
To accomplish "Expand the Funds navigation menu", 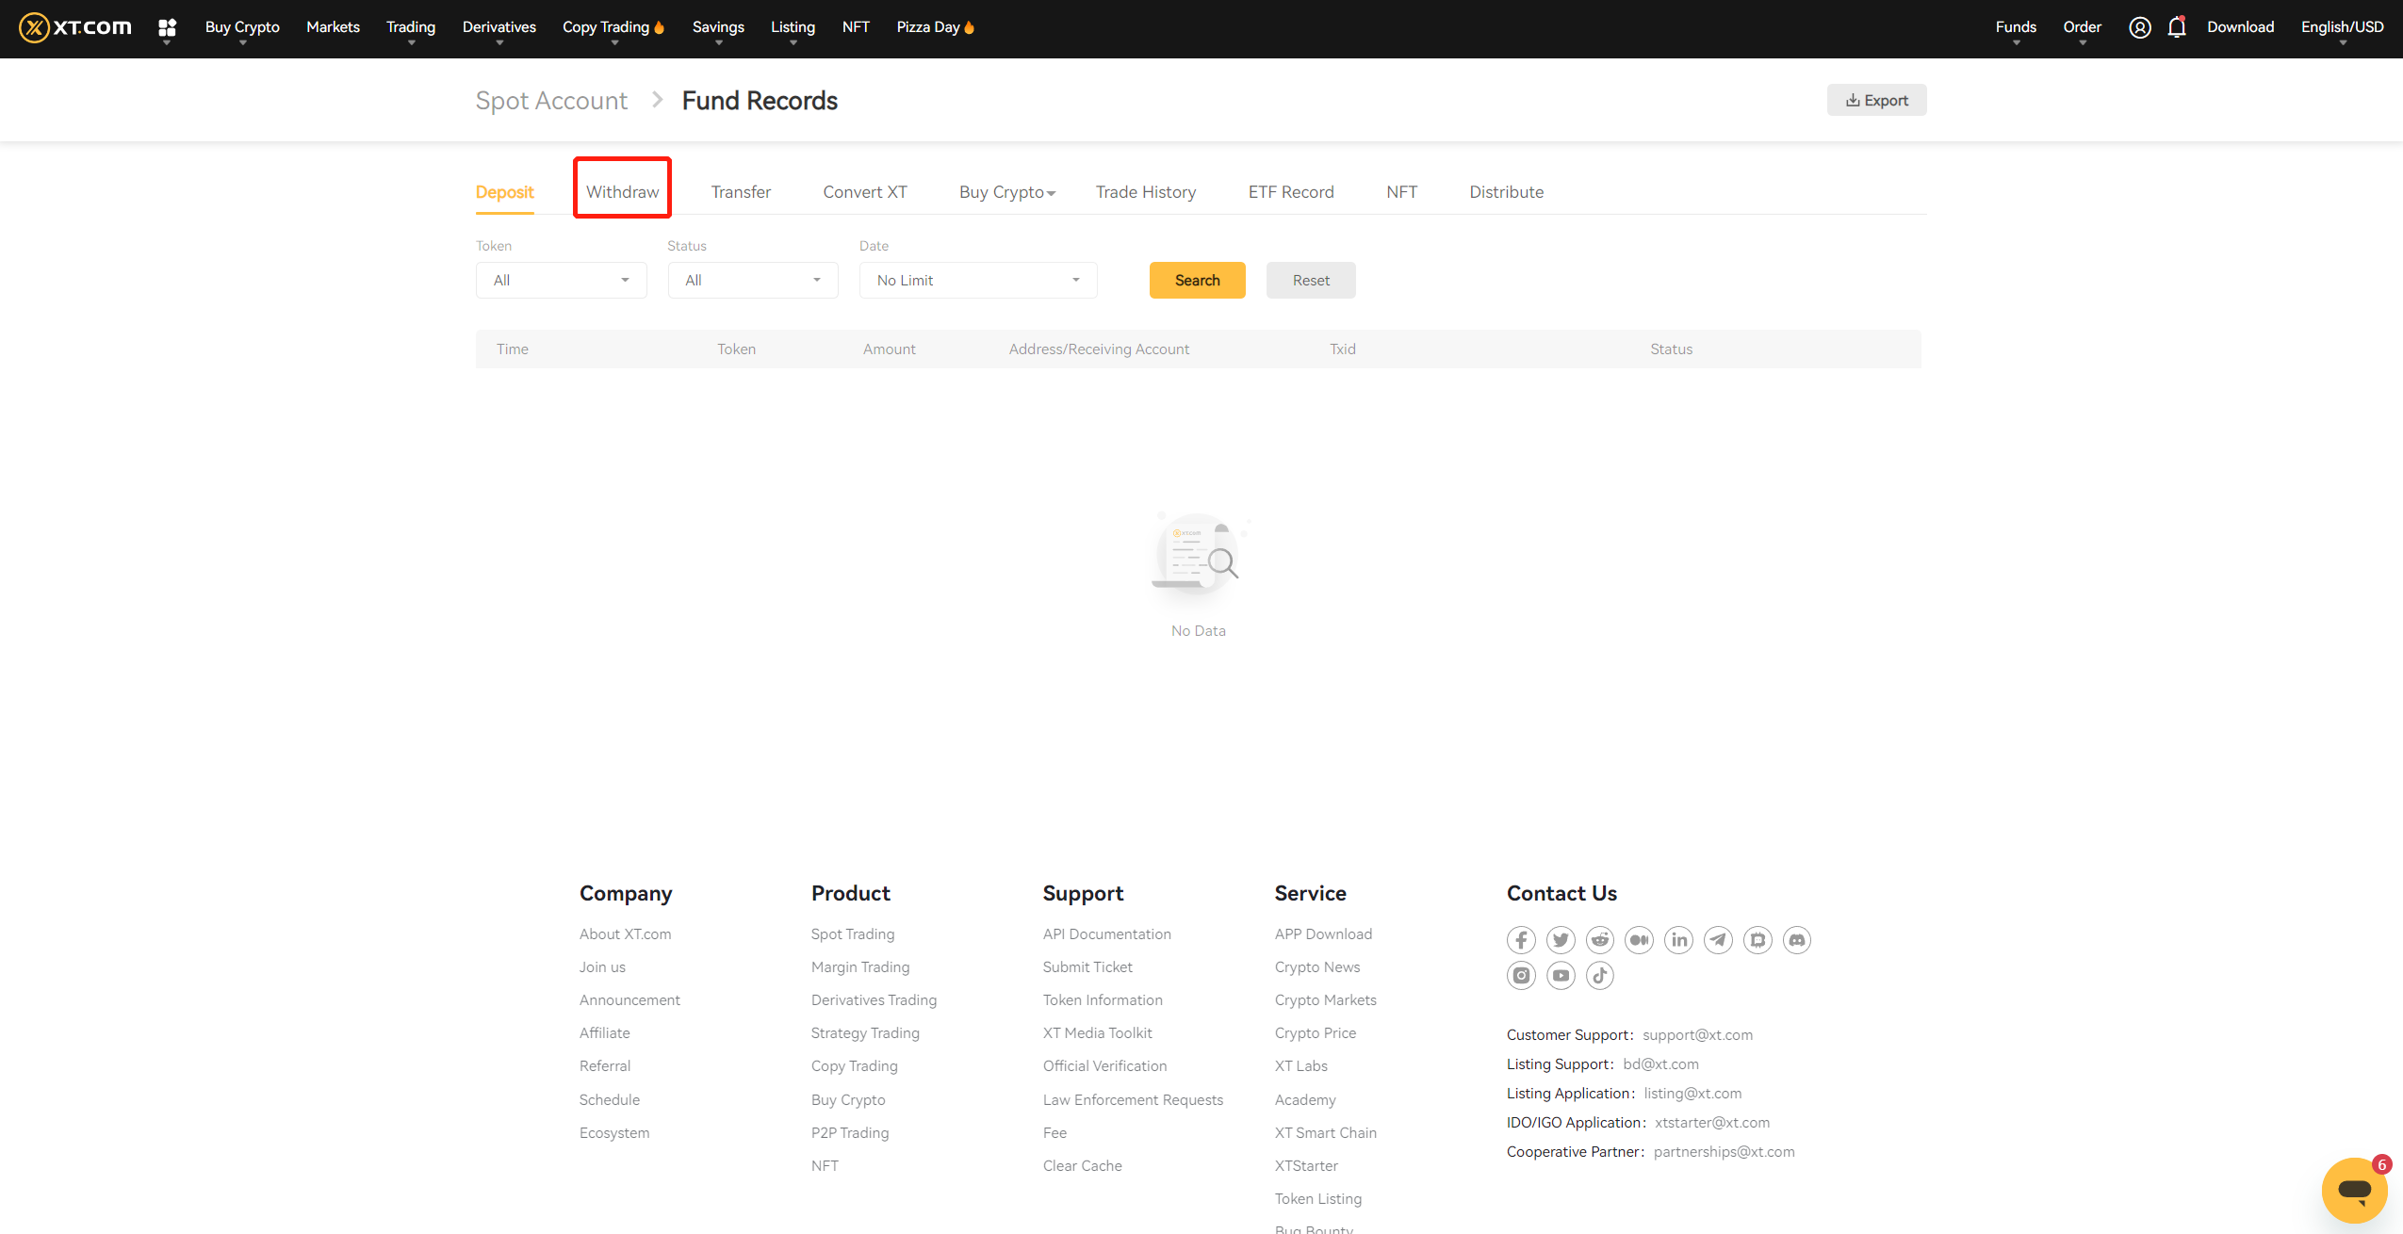I will tap(2015, 27).
